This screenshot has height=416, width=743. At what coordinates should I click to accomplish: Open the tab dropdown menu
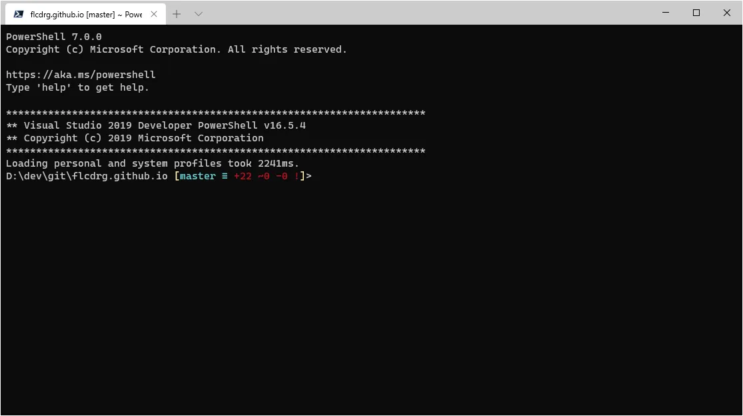coord(198,13)
